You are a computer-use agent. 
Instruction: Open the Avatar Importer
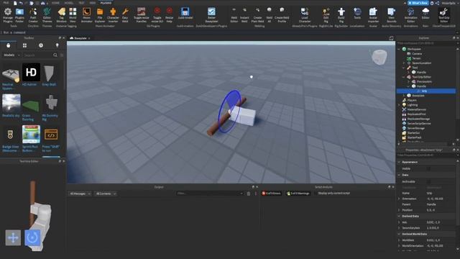point(373,15)
